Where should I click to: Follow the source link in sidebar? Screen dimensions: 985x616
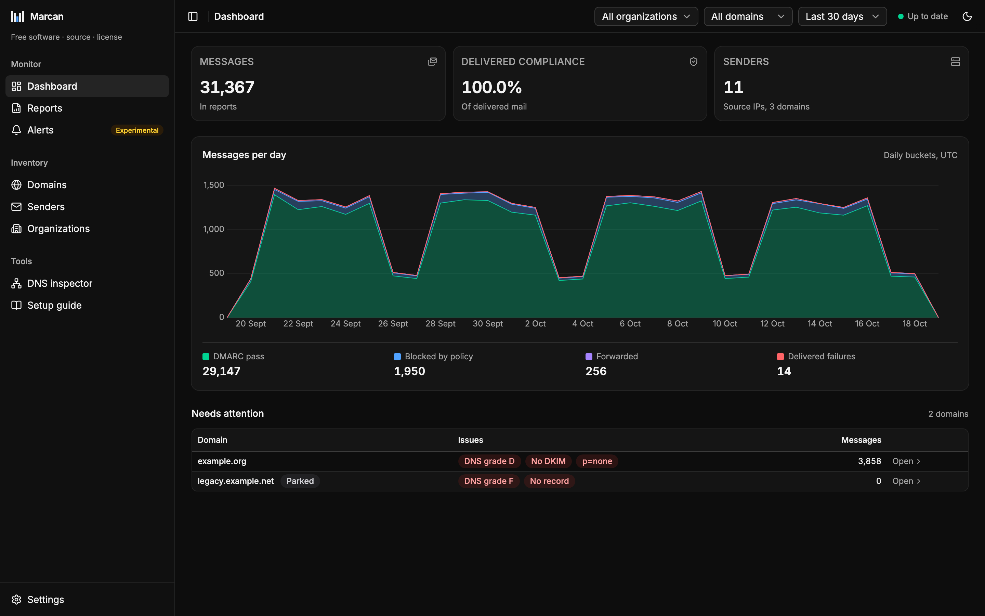(78, 37)
